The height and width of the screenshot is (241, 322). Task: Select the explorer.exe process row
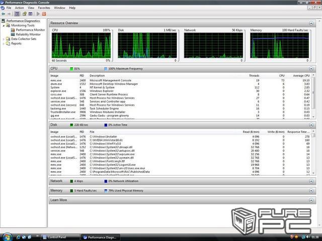click(180, 91)
